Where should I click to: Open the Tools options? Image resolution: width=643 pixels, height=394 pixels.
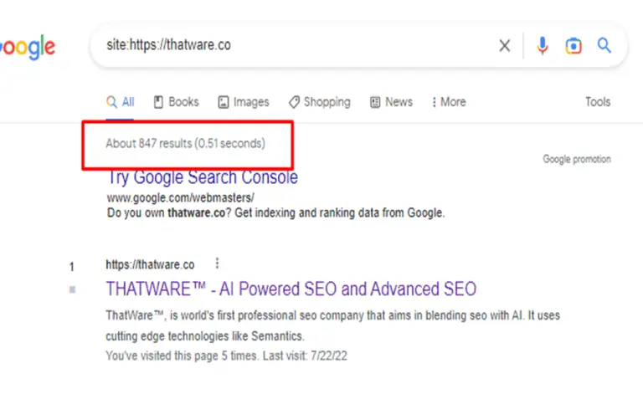(598, 101)
